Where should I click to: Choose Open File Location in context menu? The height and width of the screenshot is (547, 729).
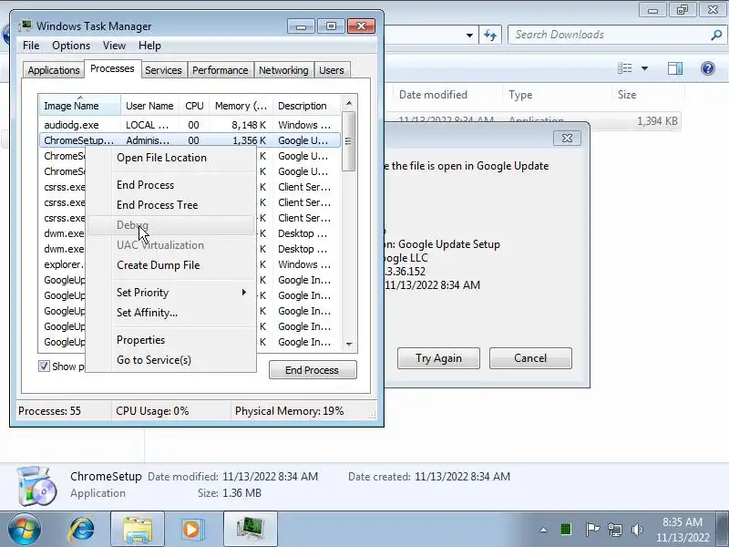pos(170,158)
